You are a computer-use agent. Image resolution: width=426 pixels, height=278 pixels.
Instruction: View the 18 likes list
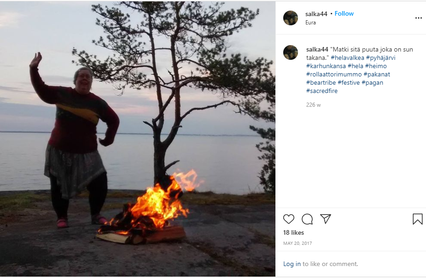pyautogui.click(x=293, y=232)
